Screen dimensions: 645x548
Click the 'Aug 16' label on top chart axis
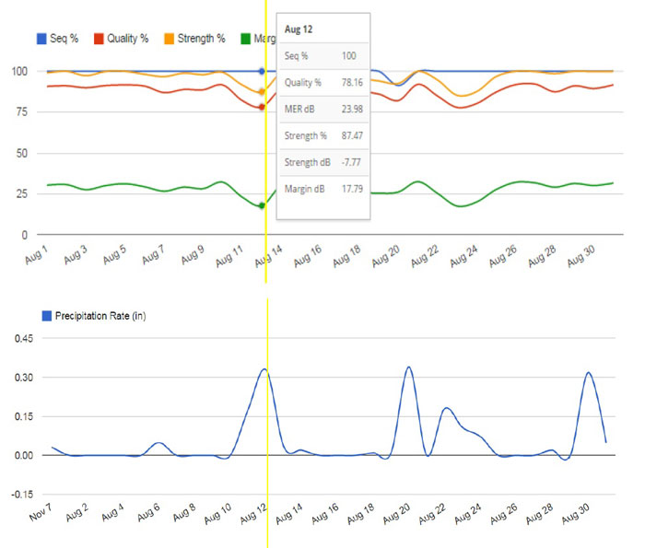[x=308, y=257]
